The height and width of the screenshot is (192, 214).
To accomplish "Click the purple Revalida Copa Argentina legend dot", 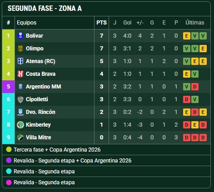I will [9, 160].
